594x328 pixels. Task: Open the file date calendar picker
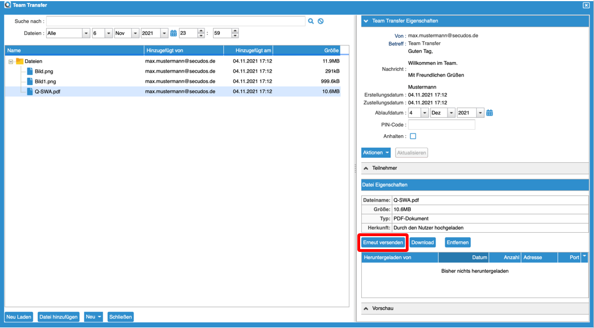click(174, 33)
